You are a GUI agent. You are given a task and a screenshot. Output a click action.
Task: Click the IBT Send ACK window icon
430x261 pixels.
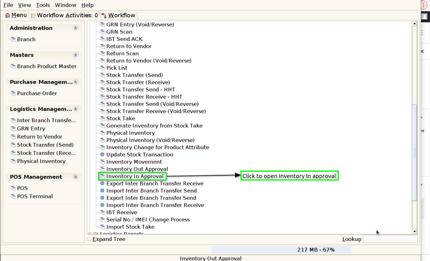102,39
